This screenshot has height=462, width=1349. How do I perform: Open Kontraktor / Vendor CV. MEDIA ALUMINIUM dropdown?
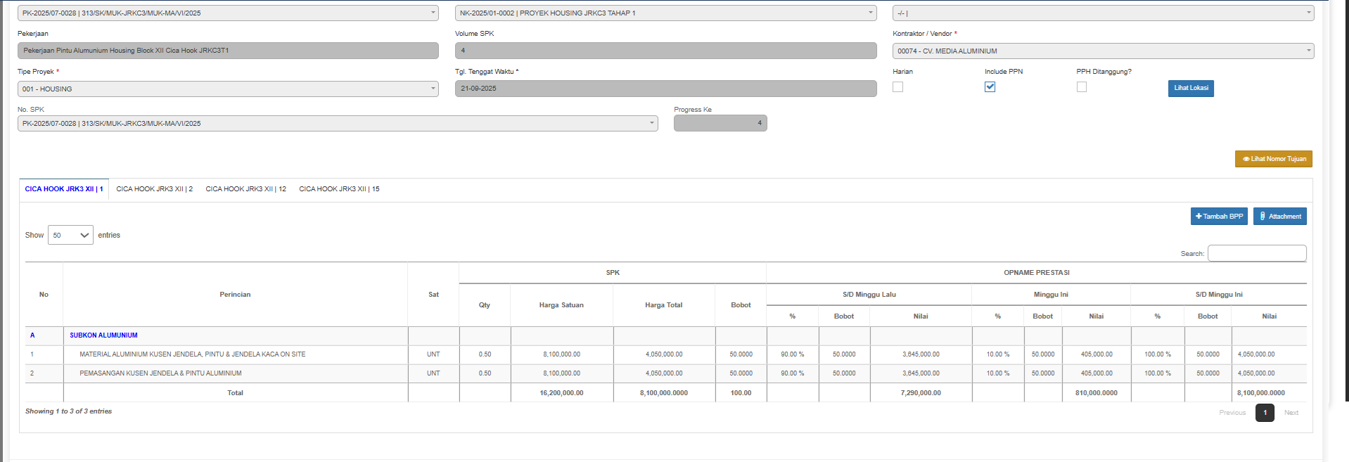tap(1103, 51)
